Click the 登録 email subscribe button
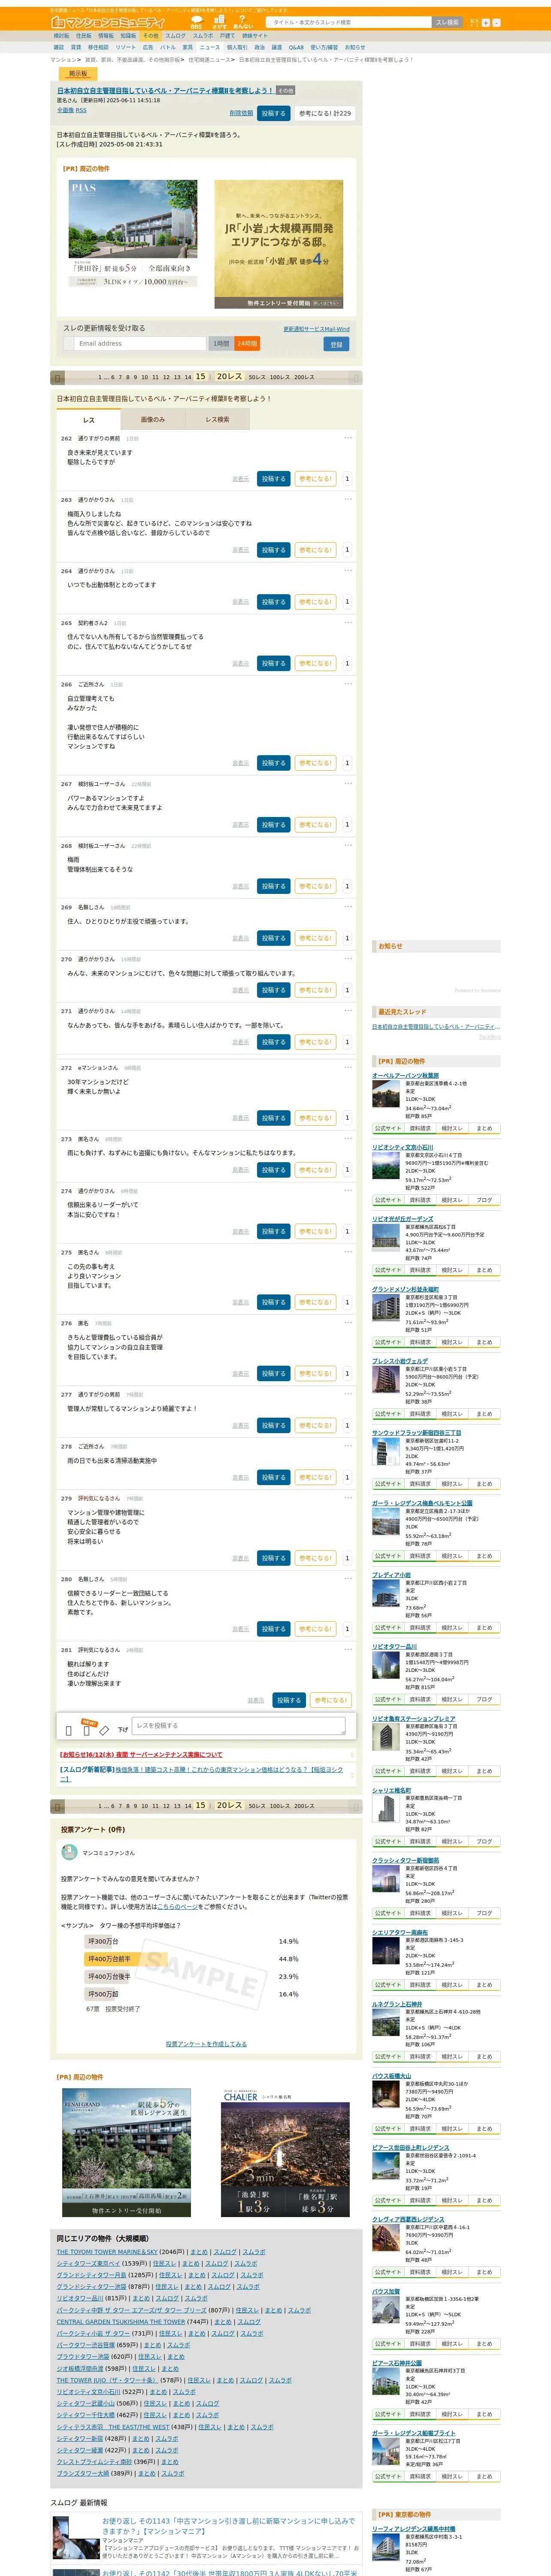 (336, 344)
